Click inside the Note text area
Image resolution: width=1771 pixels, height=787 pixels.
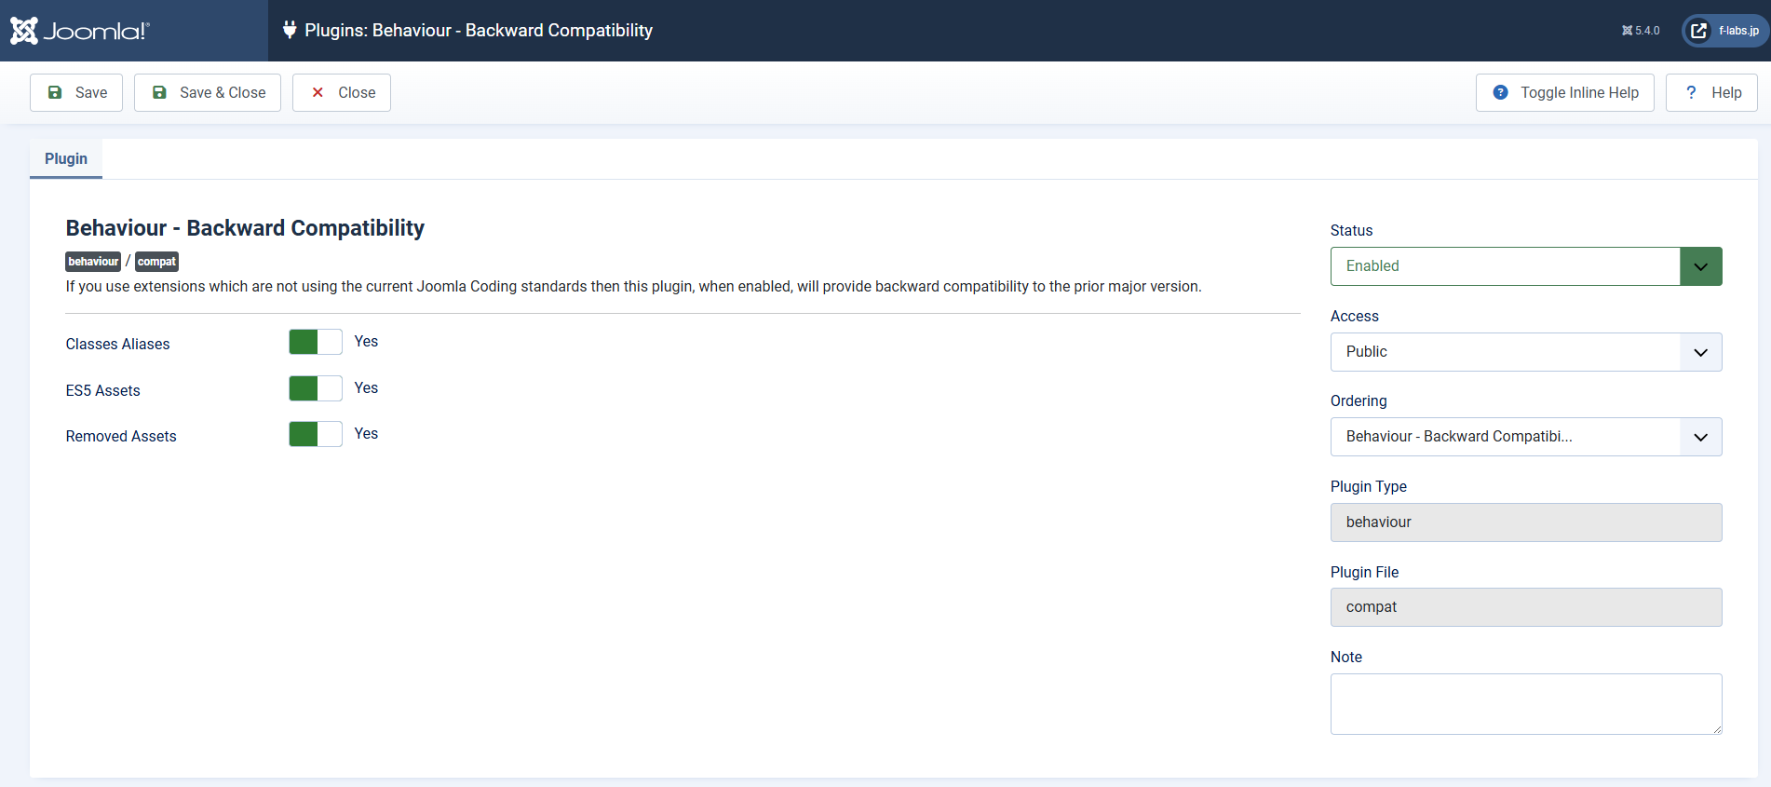(x=1525, y=703)
